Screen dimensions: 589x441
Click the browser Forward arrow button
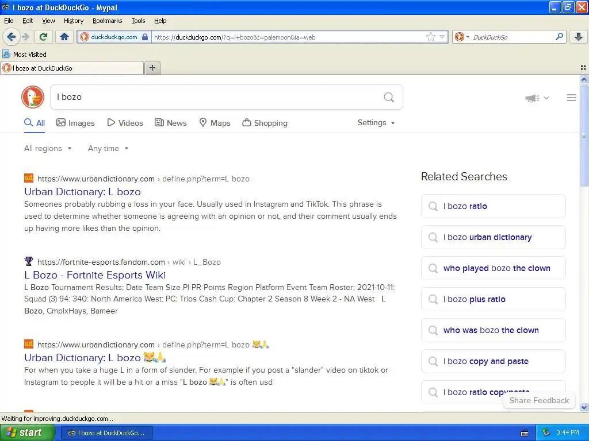[x=25, y=37]
